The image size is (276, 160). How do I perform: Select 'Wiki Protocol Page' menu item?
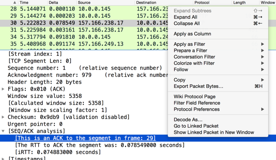point(195,97)
